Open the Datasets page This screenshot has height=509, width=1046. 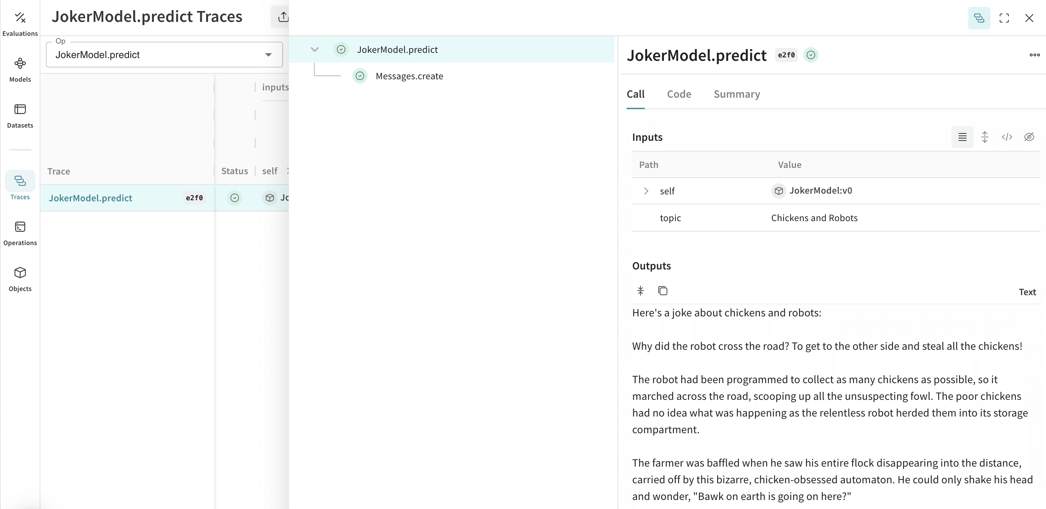click(x=20, y=116)
